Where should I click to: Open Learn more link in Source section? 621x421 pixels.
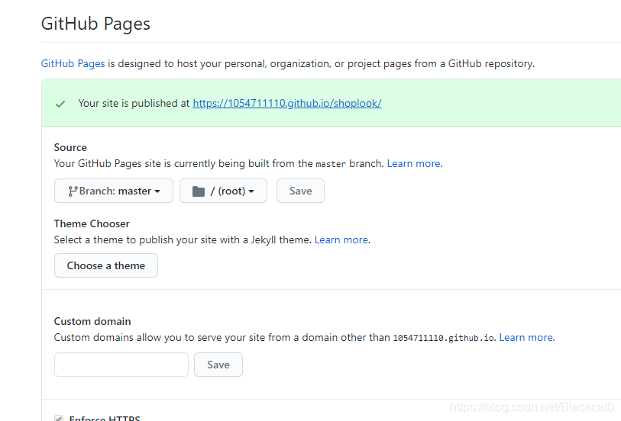point(413,164)
